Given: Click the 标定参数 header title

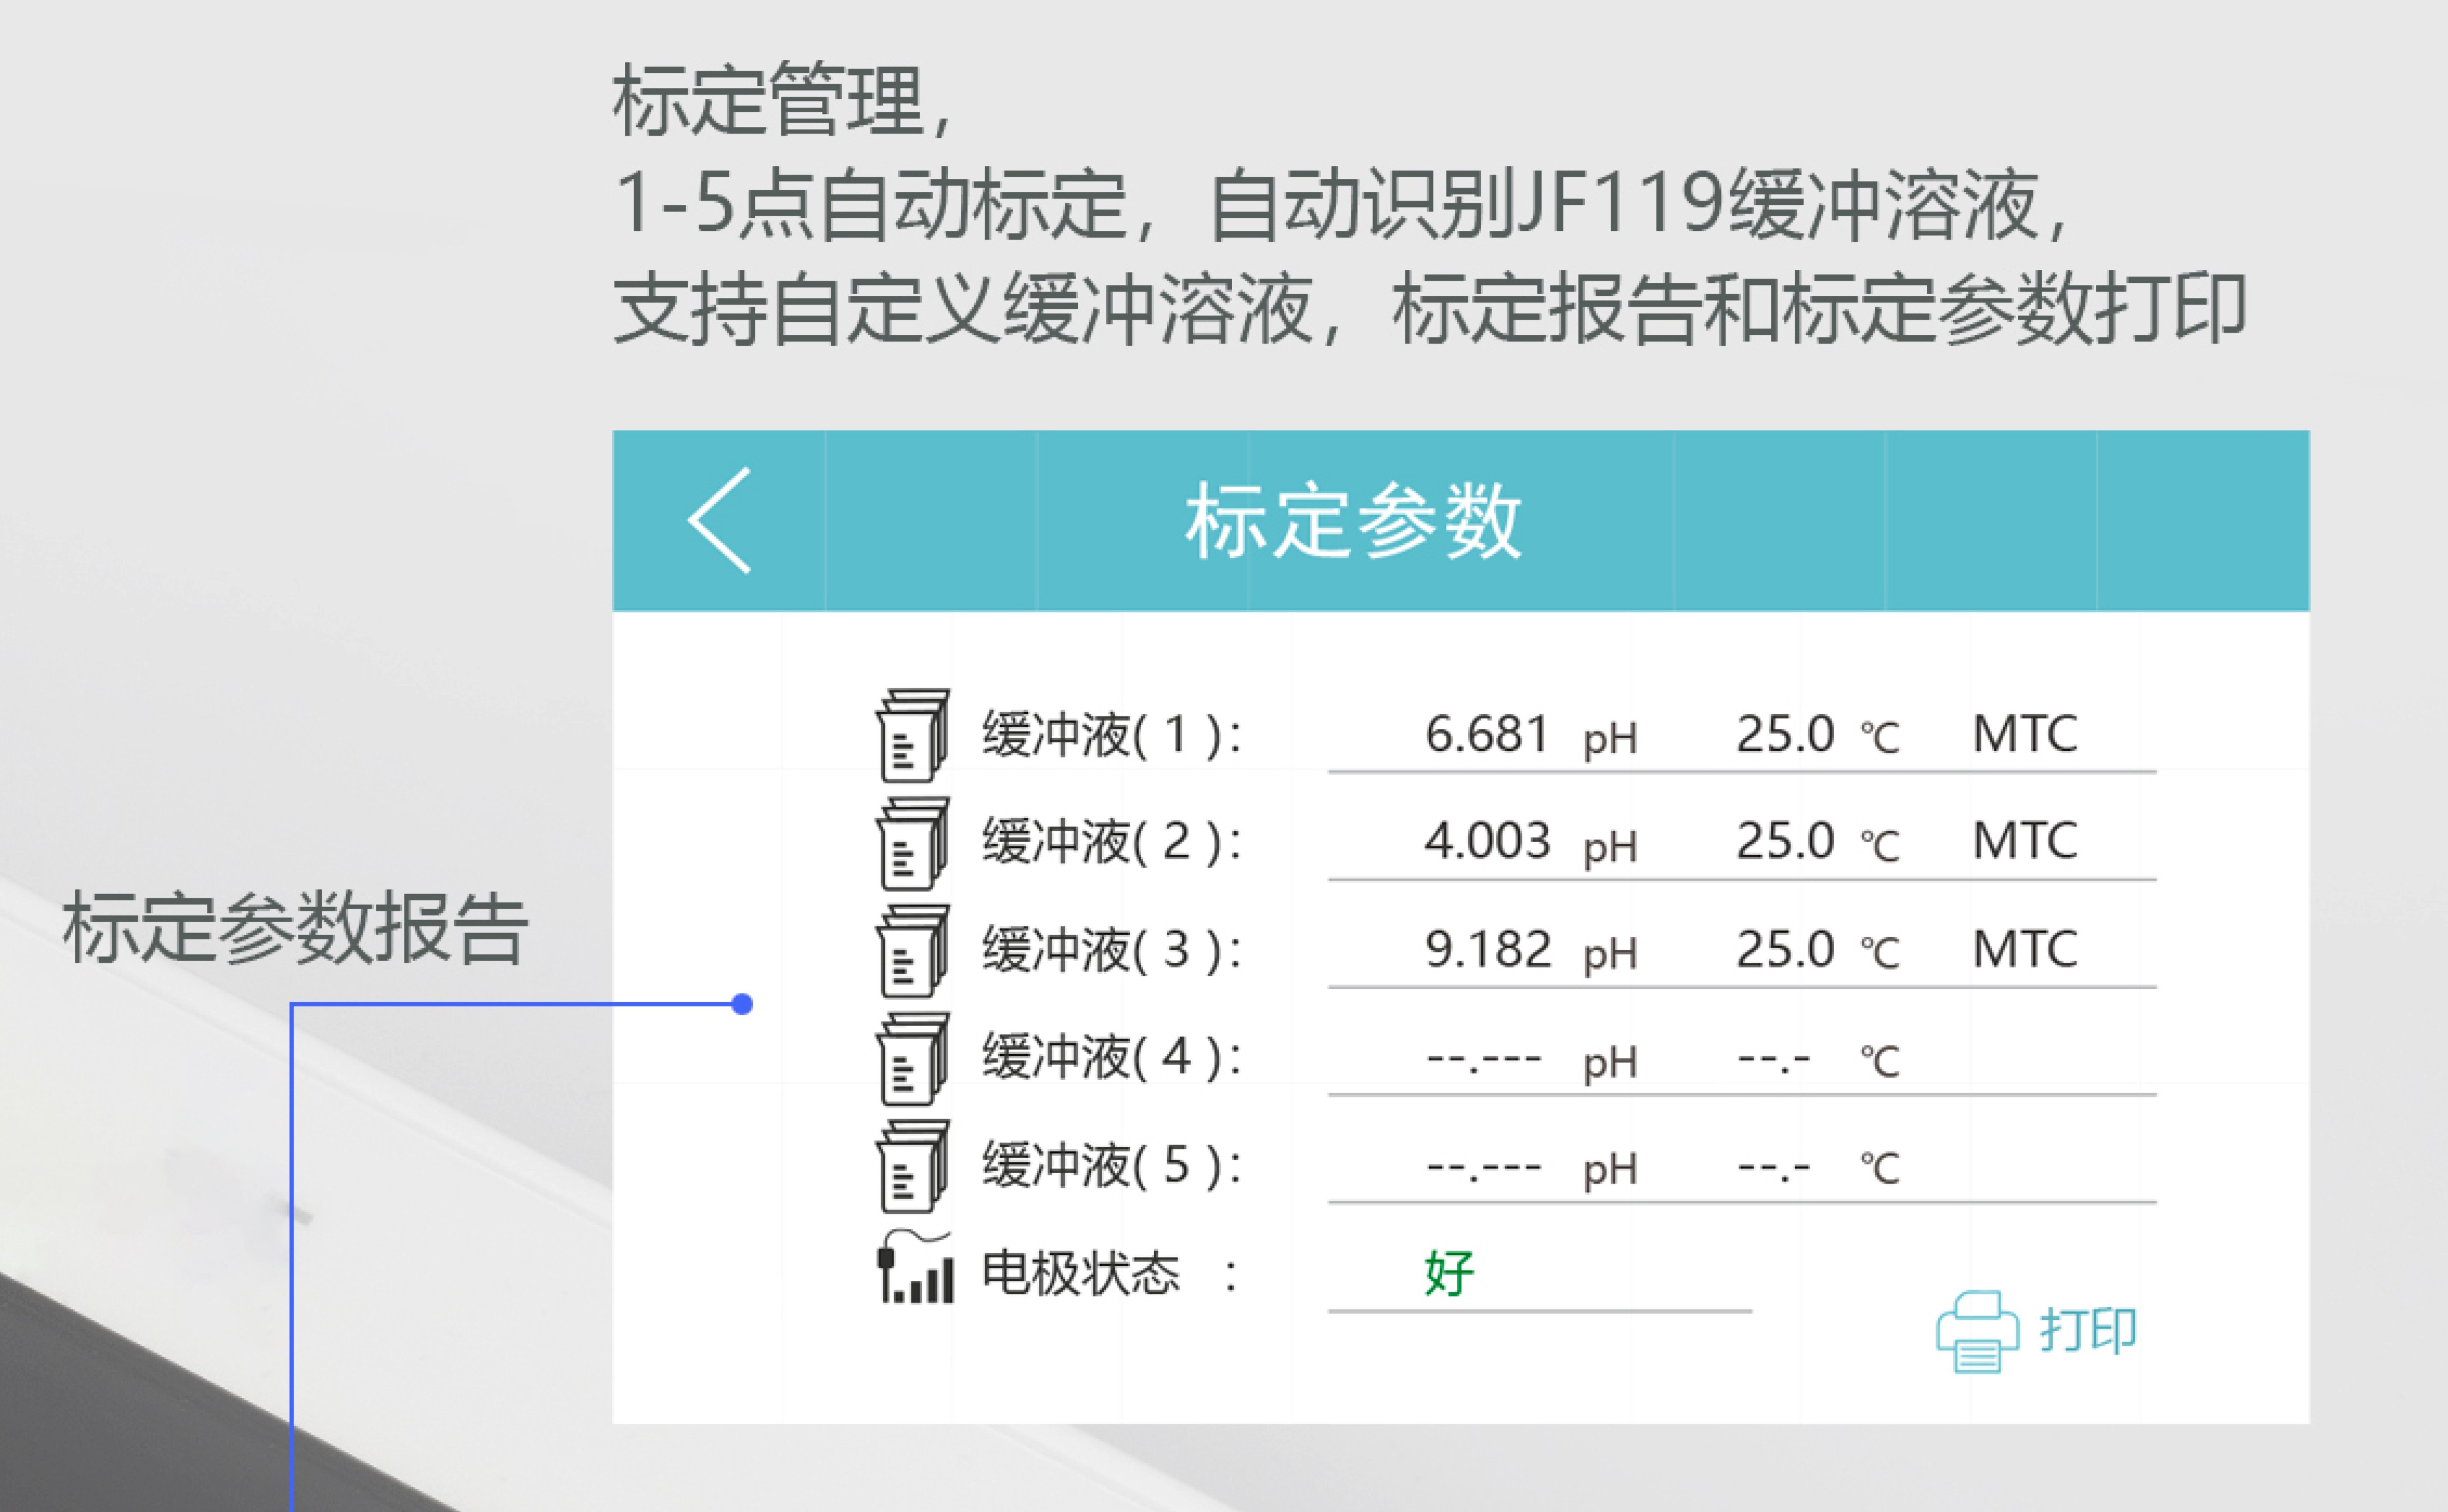Looking at the screenshot, I should tap(1352, 521).
